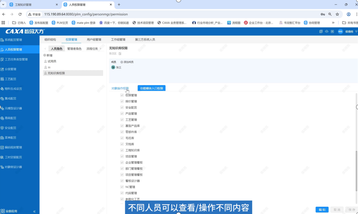Image resolution: width=358 pixels, height=214 pixels.
Task: Open the user account dropdown arrow
Action: pos(356,32)
